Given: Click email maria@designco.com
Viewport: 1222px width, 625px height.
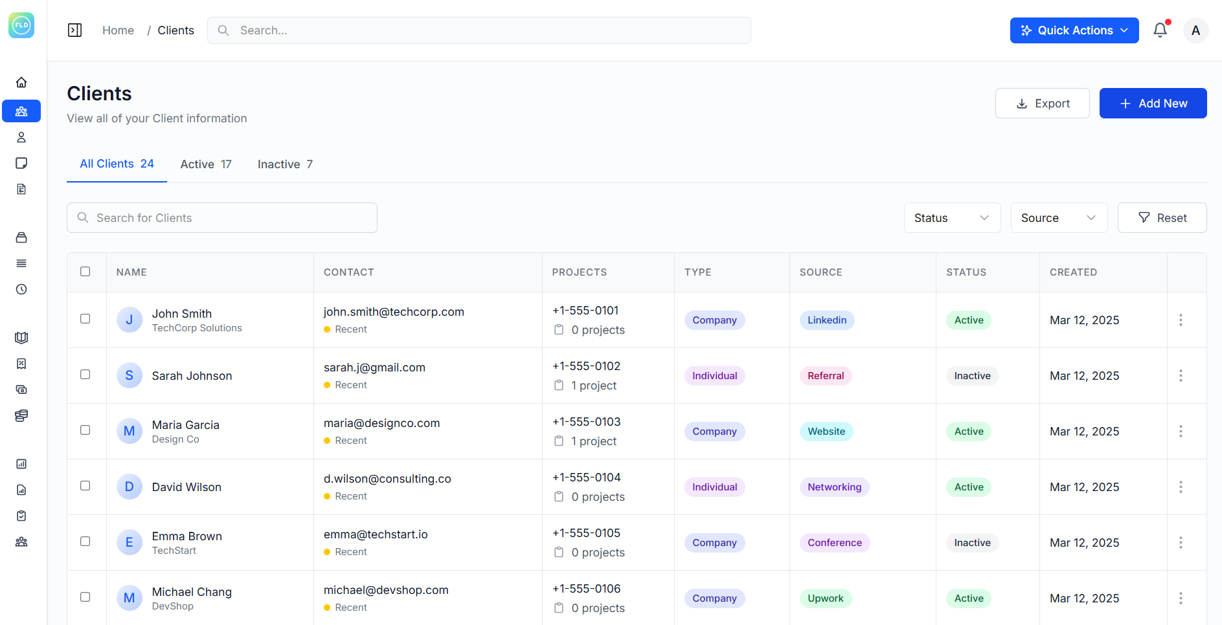Looking at the screenshot, I should [x=381, y=423].
